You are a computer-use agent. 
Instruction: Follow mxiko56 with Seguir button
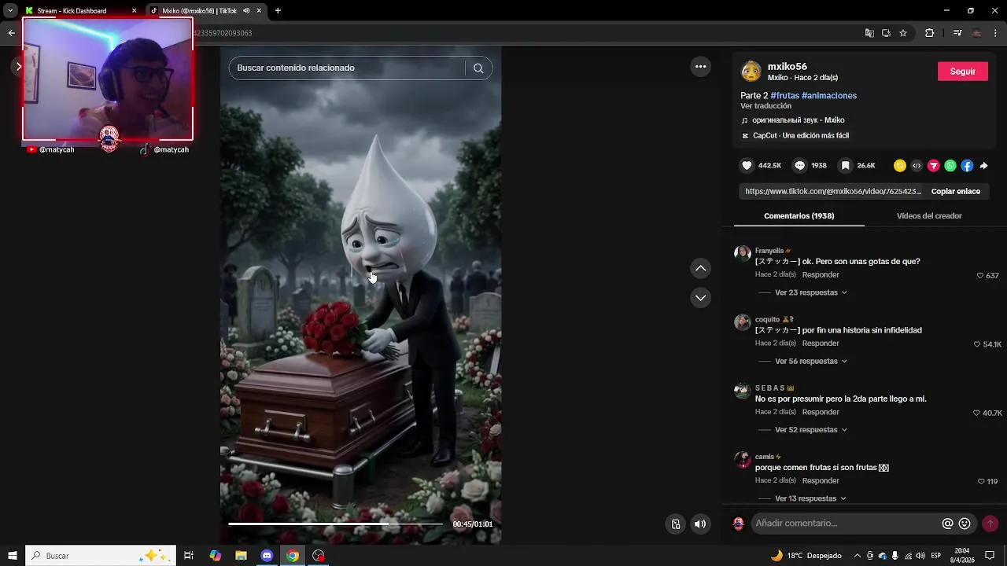[x=962, y=72]
